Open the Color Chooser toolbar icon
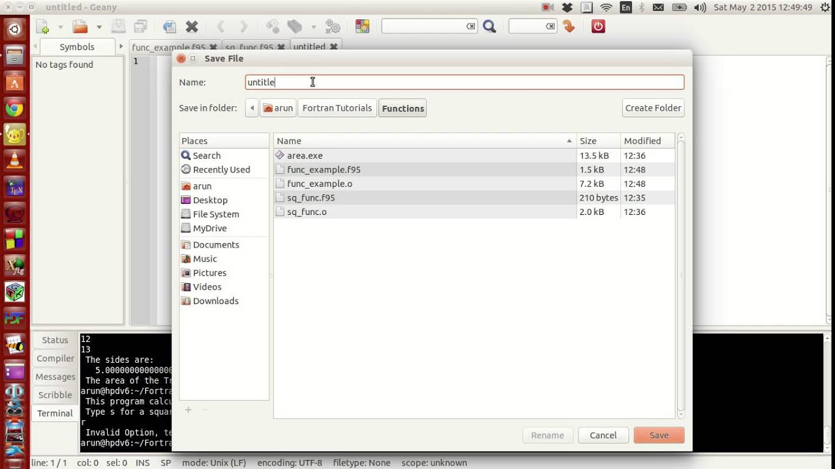Image resolution: width=835 pixels, height=469 pixels. (x=362, y=27)
